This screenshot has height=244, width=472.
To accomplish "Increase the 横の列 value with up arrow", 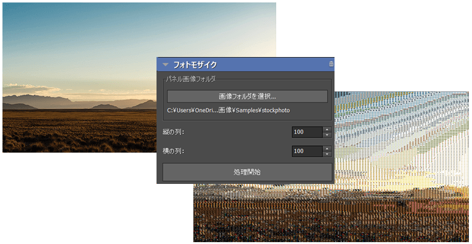I will click(327, 148).
